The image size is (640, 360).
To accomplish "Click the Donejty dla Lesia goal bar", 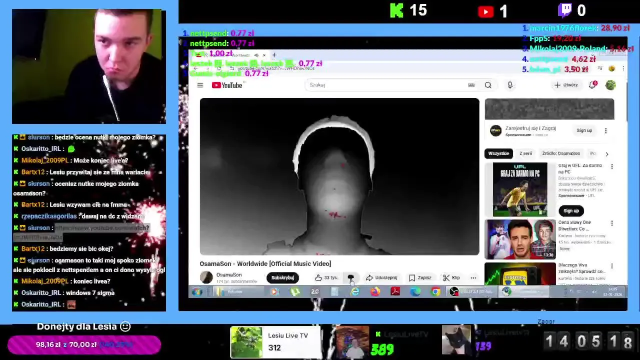I will [x=84, y=344].
